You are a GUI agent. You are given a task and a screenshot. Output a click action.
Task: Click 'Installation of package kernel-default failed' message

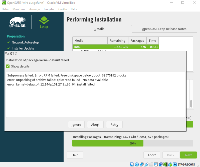38,60
